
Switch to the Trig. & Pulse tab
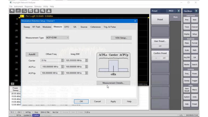tap(109, 27)
